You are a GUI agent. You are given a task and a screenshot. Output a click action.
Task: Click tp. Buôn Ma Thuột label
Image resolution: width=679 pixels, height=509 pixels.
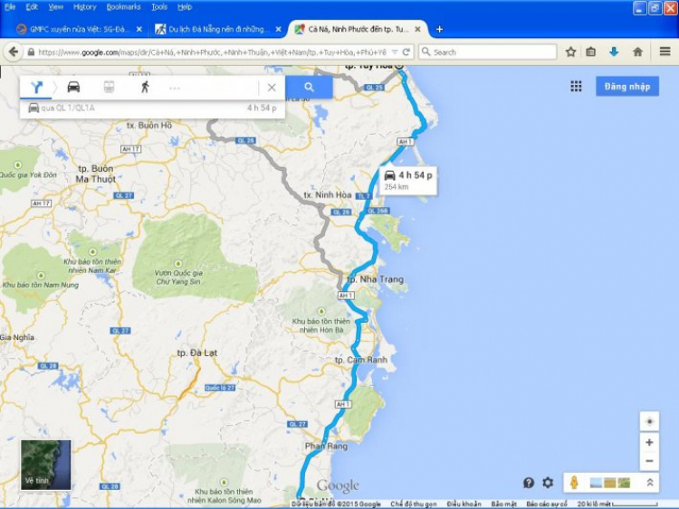click(96, 174)
